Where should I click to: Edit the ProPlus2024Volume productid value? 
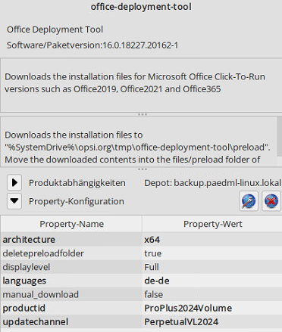click(x=212, y=308)
